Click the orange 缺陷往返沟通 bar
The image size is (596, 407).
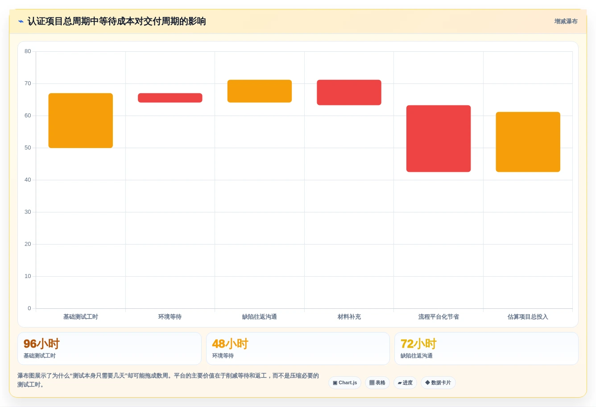tap(260, 91)
